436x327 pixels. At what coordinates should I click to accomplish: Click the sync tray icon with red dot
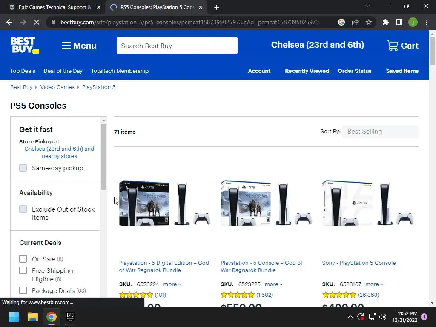pyautogui.click(x=361, y=316)
